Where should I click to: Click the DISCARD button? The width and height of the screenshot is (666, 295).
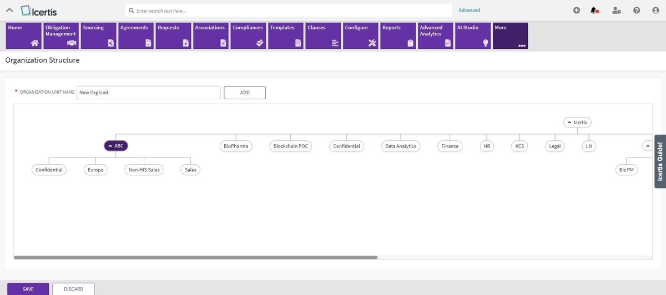(x=73, y=289)
